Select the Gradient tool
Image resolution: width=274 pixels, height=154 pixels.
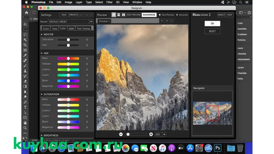25,86
